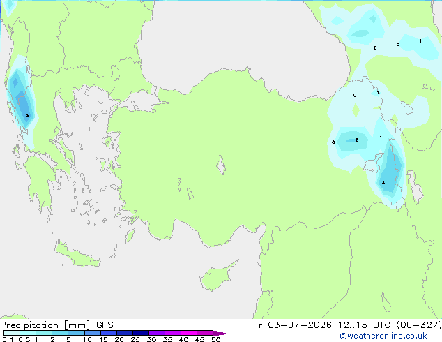
Task: Select the violet swatch between 35 and 40
Action: (x=172, y=333)
